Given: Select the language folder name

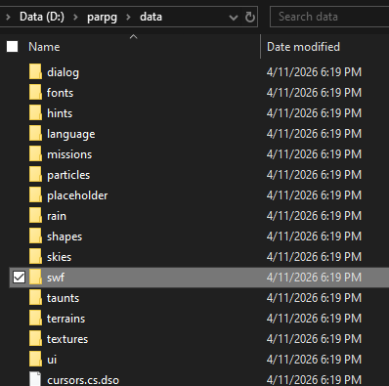Looking at the screenshot, I should tap(71, 134).
